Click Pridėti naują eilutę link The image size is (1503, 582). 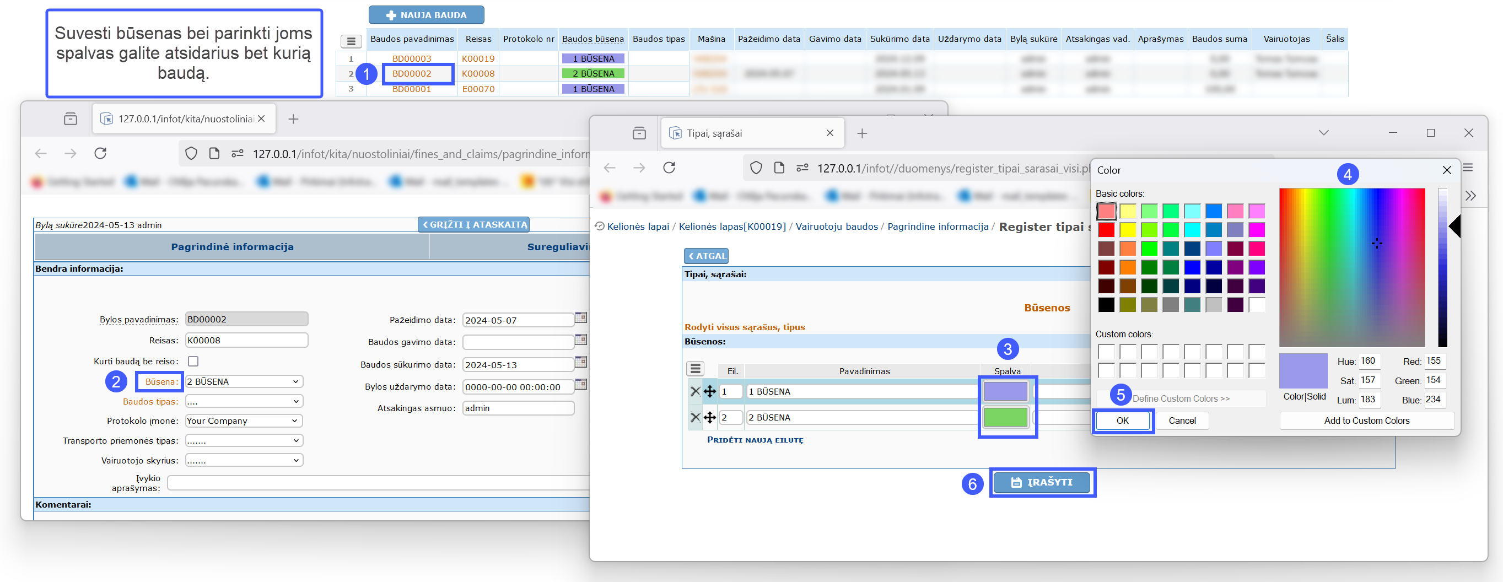(755, 440)
